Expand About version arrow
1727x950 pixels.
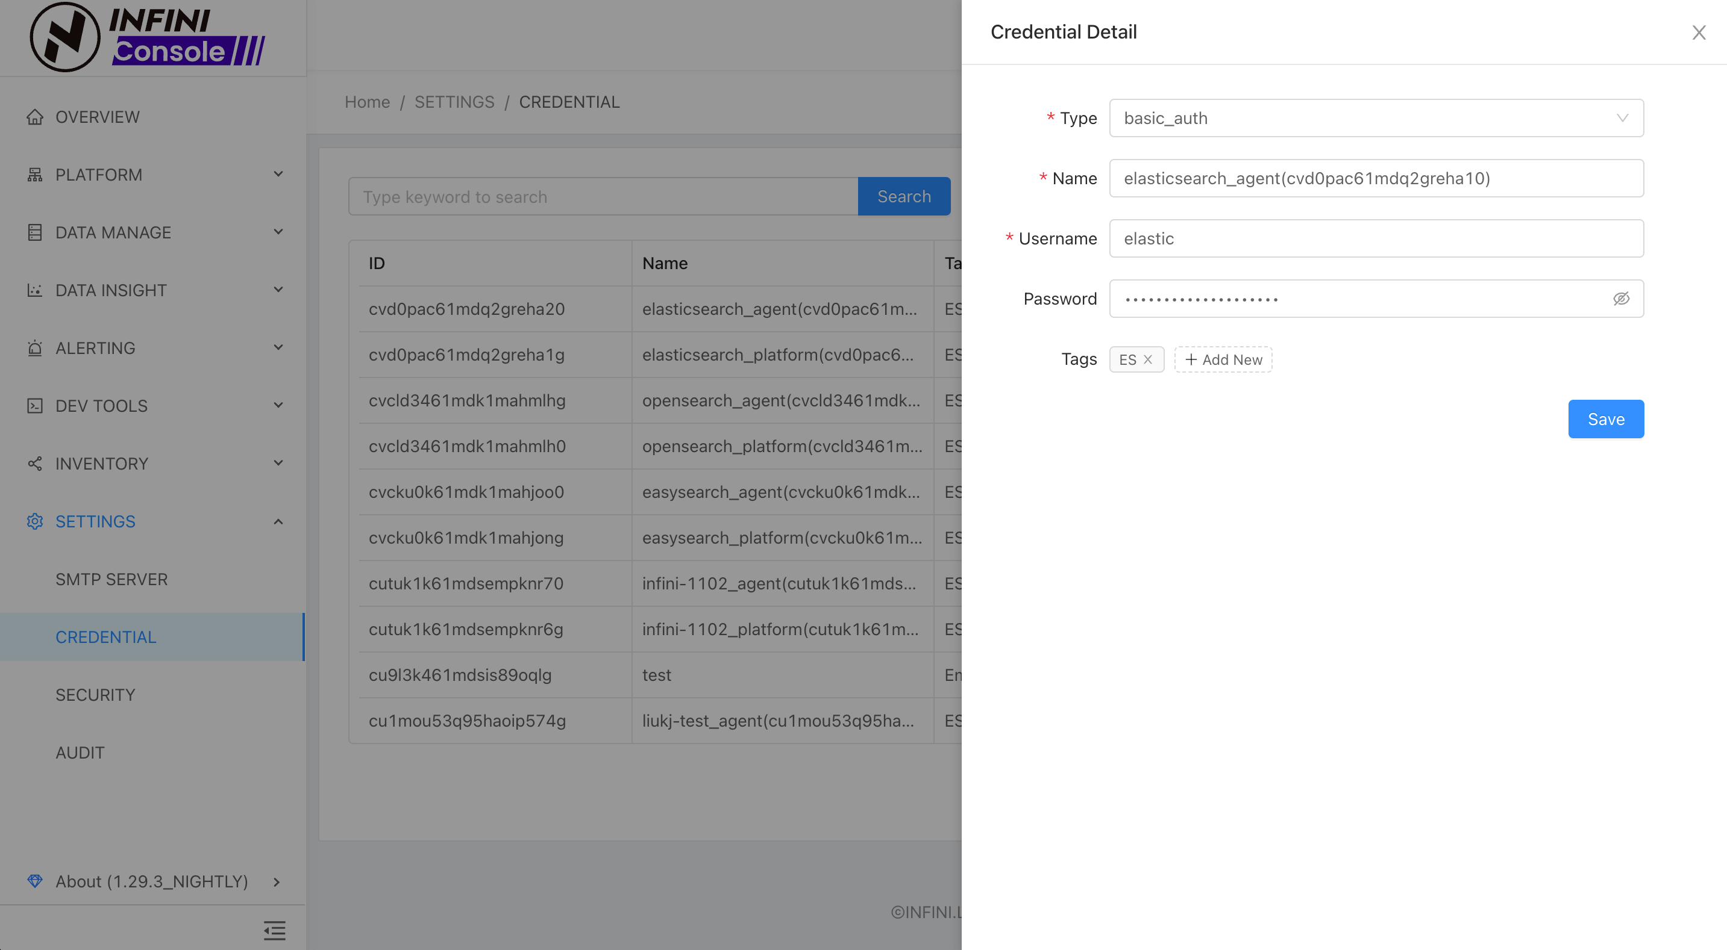coord(276,881)
